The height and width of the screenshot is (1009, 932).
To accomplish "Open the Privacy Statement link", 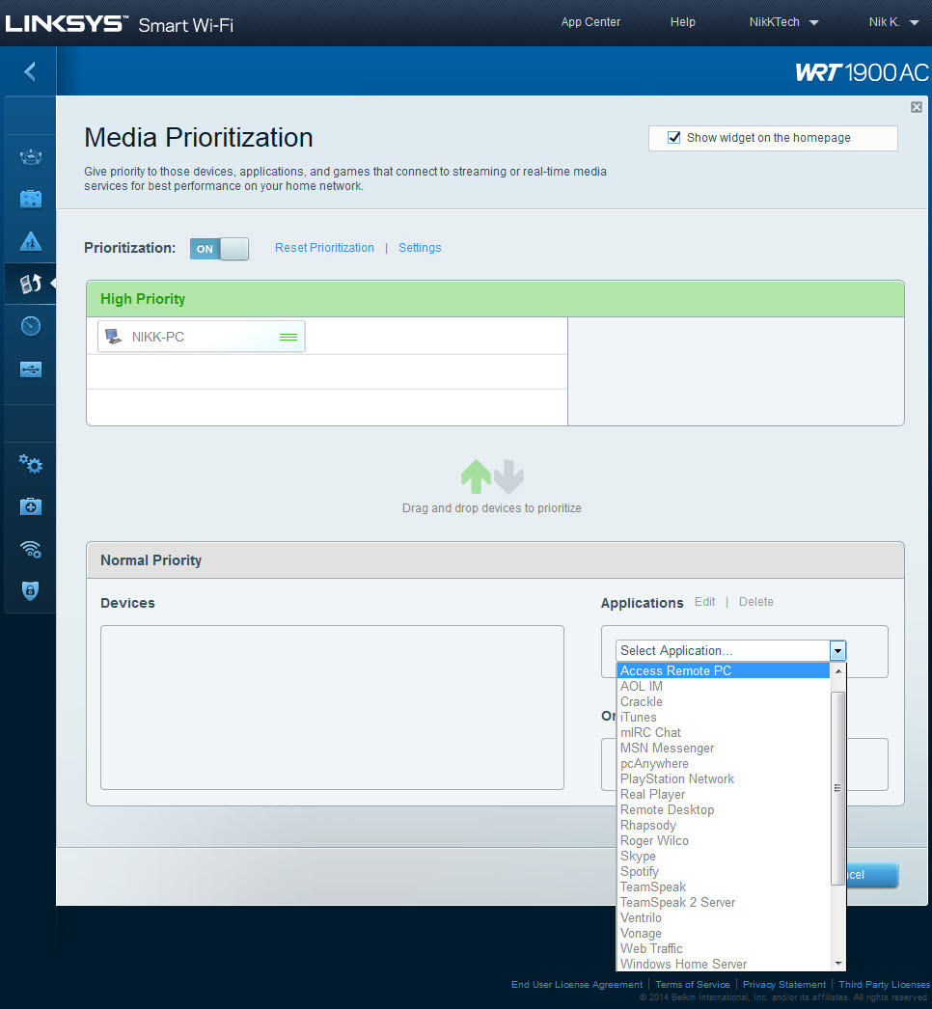I will pyautogui.click(x=784, y=985).
